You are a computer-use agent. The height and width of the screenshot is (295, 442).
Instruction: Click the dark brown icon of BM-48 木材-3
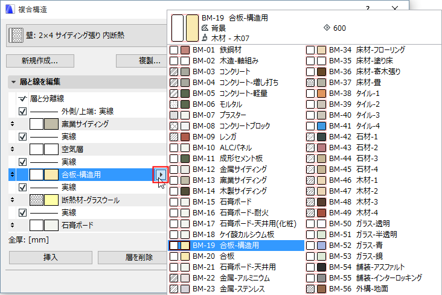(322, 202)
